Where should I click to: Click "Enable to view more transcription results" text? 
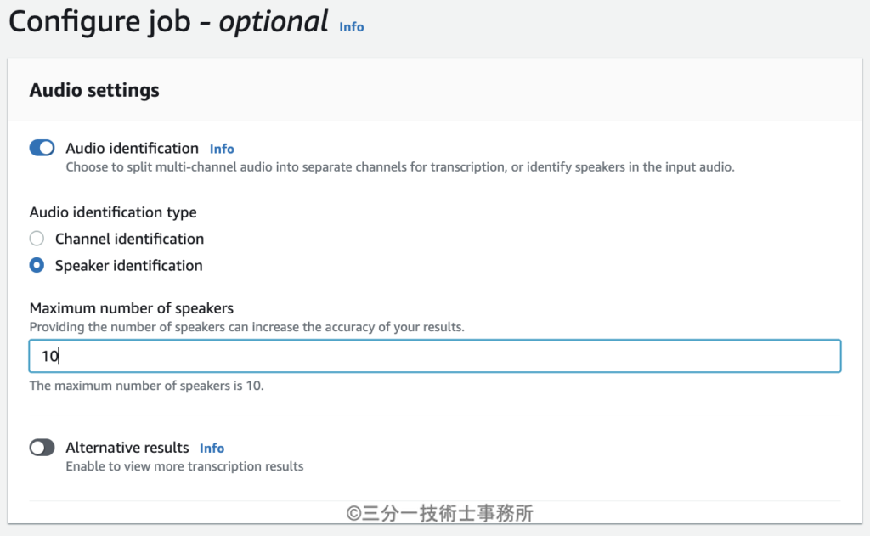pos(184,466)
